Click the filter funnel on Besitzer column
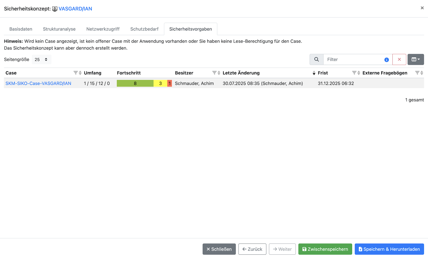 [214, 73]
